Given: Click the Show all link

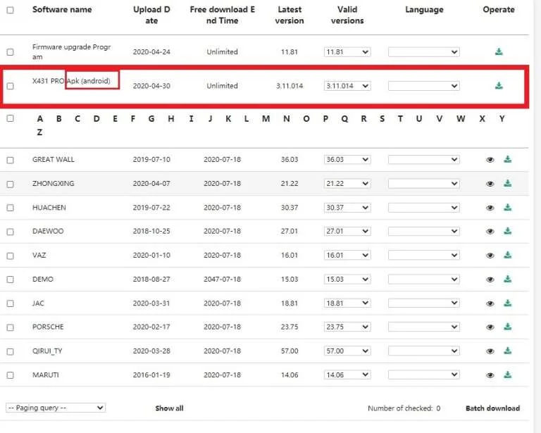Looking at the screenshot, I should [169, 408].
